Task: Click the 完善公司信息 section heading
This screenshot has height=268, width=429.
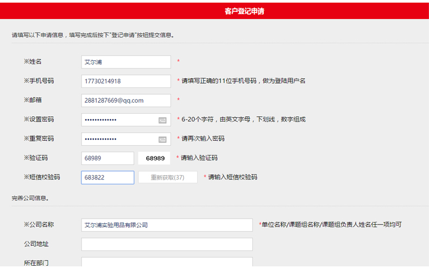Action: [30, 198]
